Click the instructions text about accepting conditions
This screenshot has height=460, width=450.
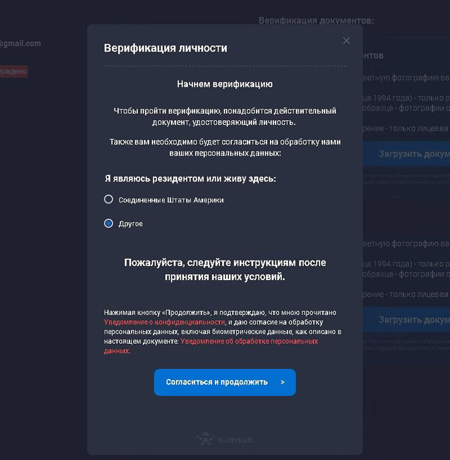pos(224,269)
